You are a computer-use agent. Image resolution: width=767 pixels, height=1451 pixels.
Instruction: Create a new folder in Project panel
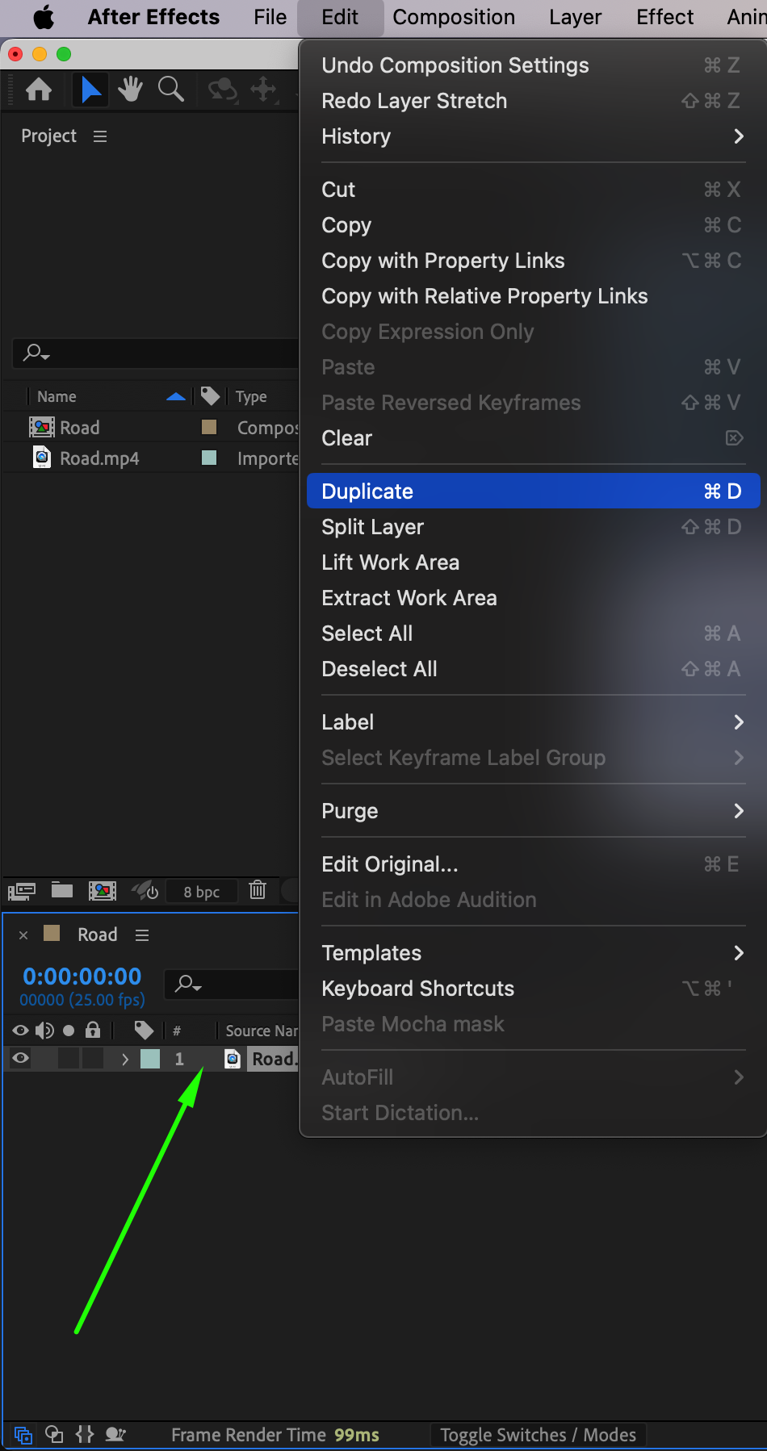(x=62, y=890)
